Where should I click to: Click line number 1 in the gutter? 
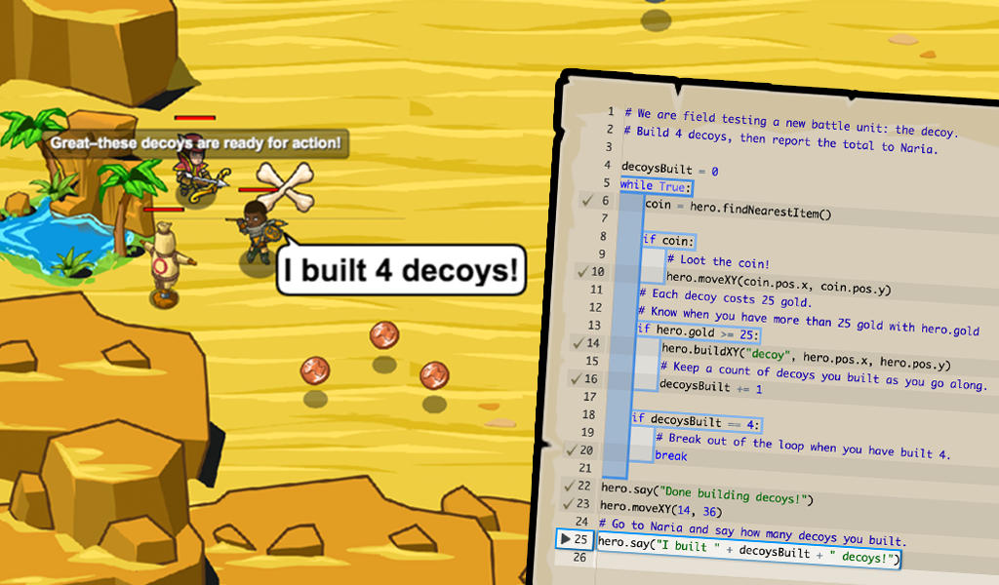pyautogui.click(x=610, y=112)
